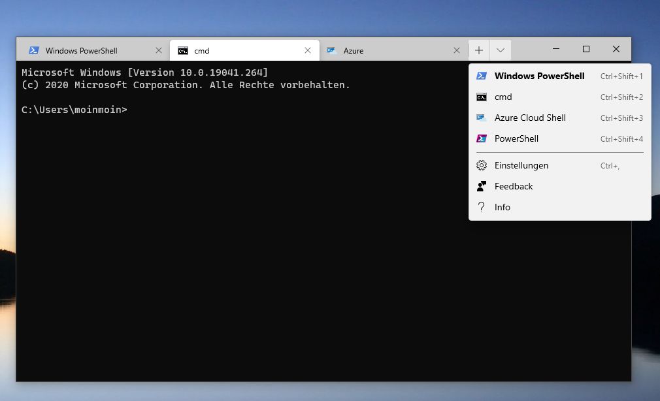This screenshot has width=660, height=401.
Task: Click the feedback person icon
Action: (x=482, y=186)
